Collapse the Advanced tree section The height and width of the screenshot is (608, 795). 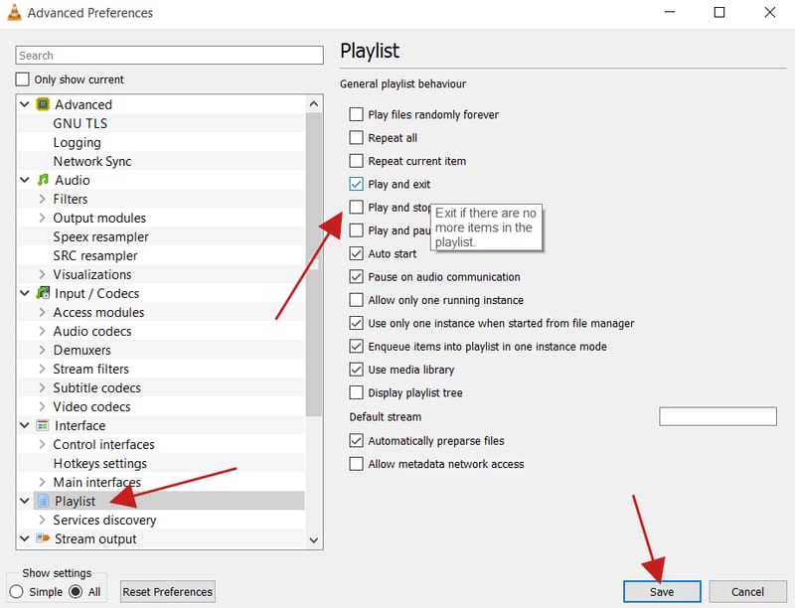tap(24, 104)
